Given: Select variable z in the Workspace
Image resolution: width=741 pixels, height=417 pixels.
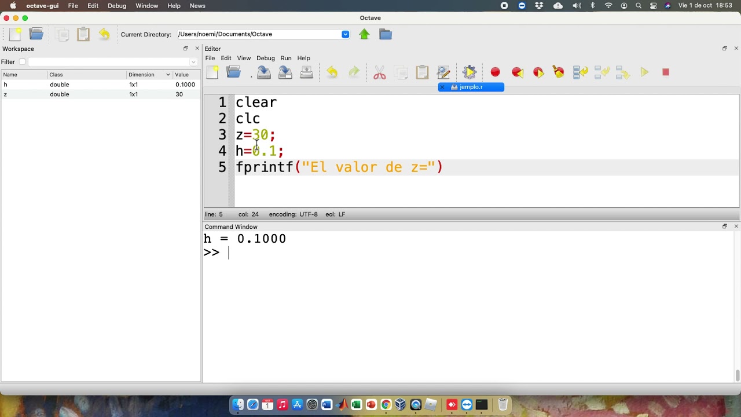Looking at the screenshot, I should click(101, 94).
